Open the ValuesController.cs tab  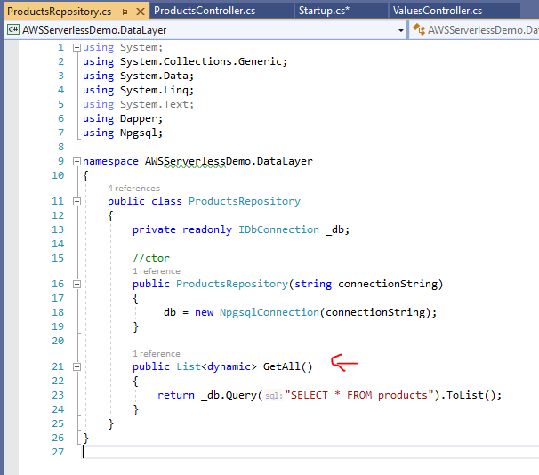[438, 11]
